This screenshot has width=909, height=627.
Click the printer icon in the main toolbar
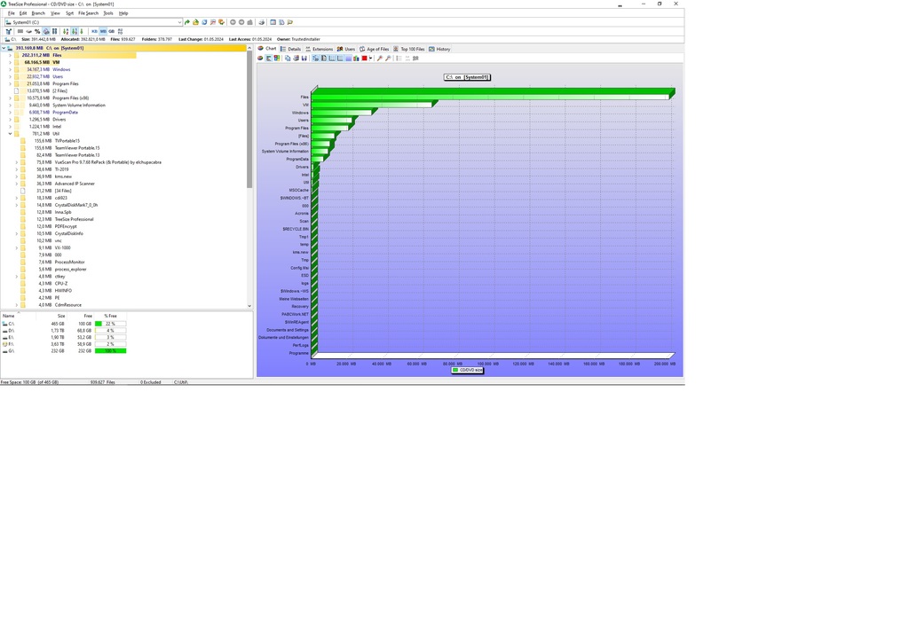262,22
